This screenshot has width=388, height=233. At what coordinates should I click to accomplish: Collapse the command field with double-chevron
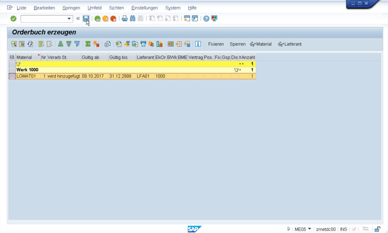78,19
